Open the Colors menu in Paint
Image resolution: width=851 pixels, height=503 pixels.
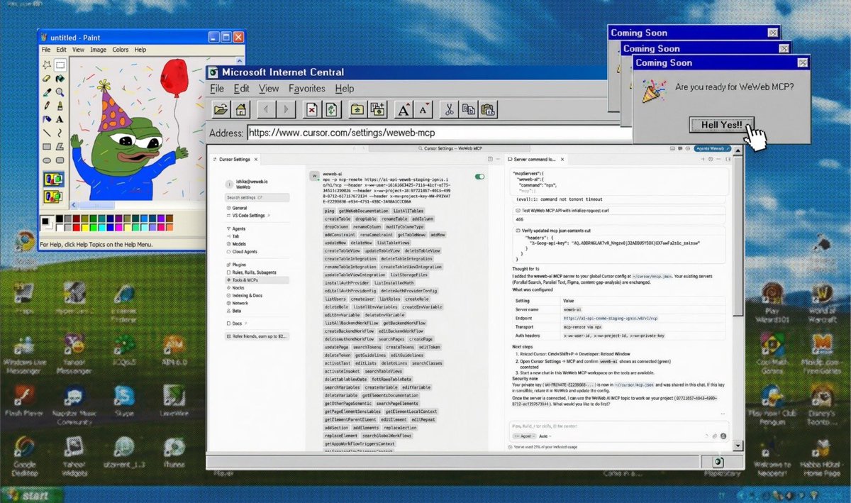click(x=120, y=50)
